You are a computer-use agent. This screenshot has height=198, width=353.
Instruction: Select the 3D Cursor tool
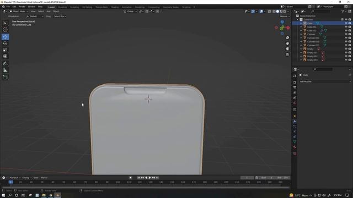click(x=5, y=29)
